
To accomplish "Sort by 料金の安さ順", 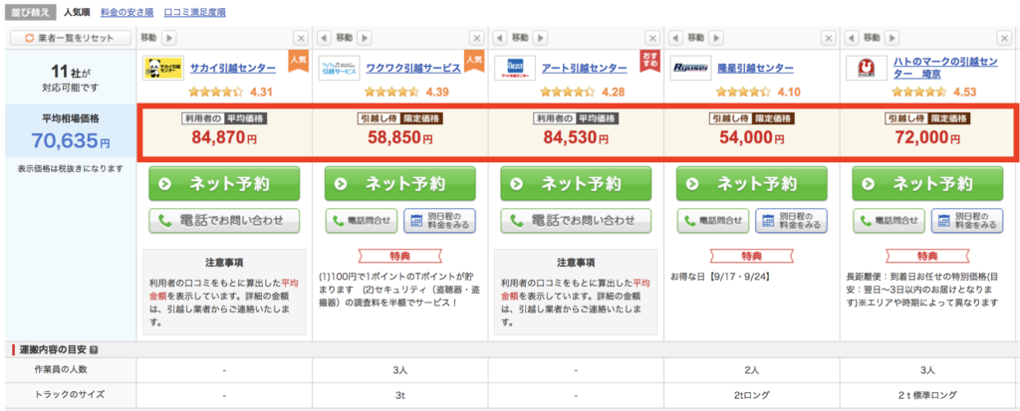I will click(x=127, y=12).
